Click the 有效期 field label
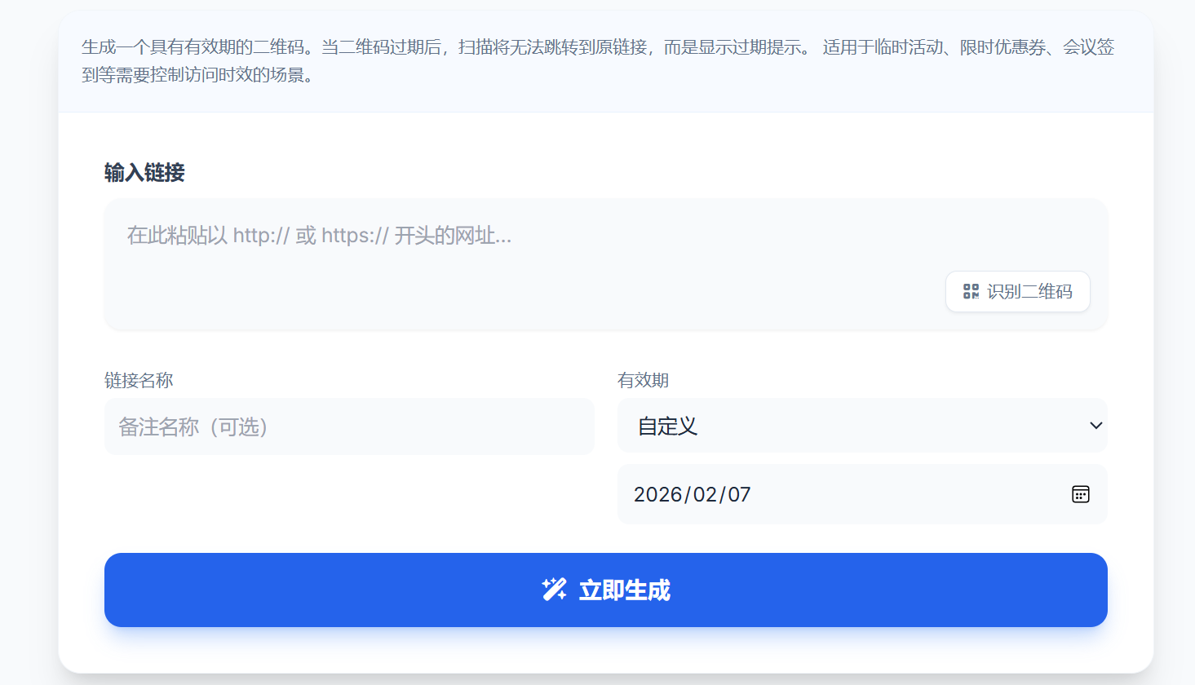Viewport: 1195px width, 685px height. pyautogui.click(x=643, y=380)
